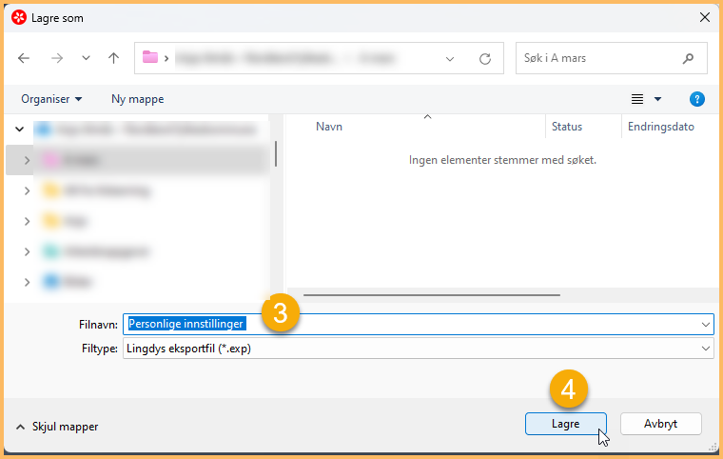Open the Organiser menu
The image size is (723, 459).
click(51, 99)
